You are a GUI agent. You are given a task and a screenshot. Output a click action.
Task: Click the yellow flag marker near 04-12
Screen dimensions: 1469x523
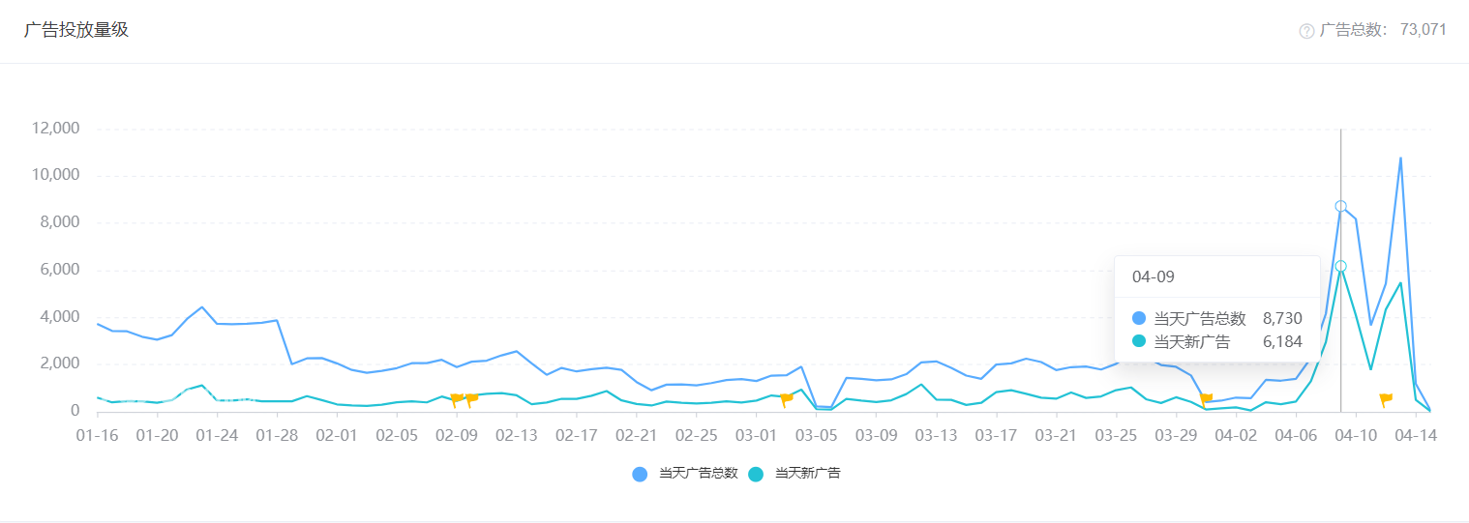(1385, 398)
